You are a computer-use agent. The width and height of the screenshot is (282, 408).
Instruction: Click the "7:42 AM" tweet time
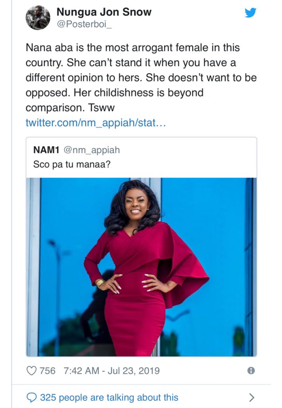[81, 371]
